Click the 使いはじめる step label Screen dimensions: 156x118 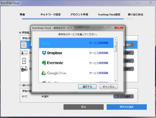click(x=136, y=14)
